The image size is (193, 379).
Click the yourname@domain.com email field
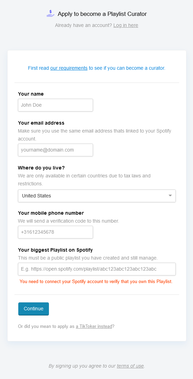pyautogui.click(x=55, y=150)
